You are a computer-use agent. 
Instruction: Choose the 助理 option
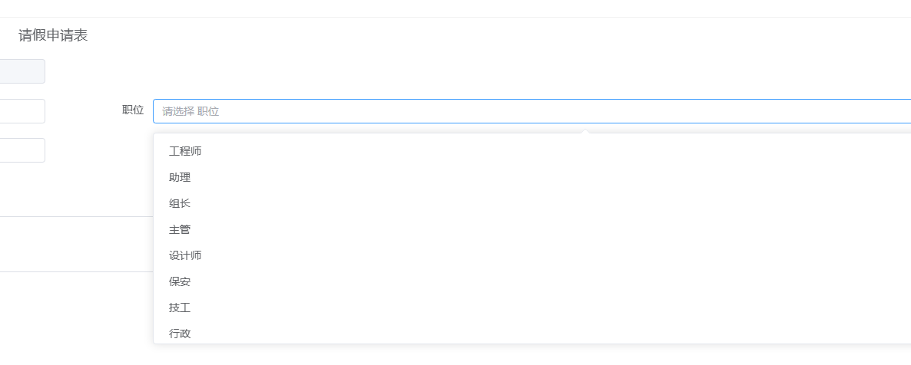[x=180, y=178]
